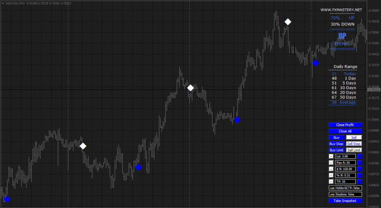The width and height of the screenshot is (381, 208).
Task: Toggle use HiddenSLTP setting
Action: tap(345, 188)
